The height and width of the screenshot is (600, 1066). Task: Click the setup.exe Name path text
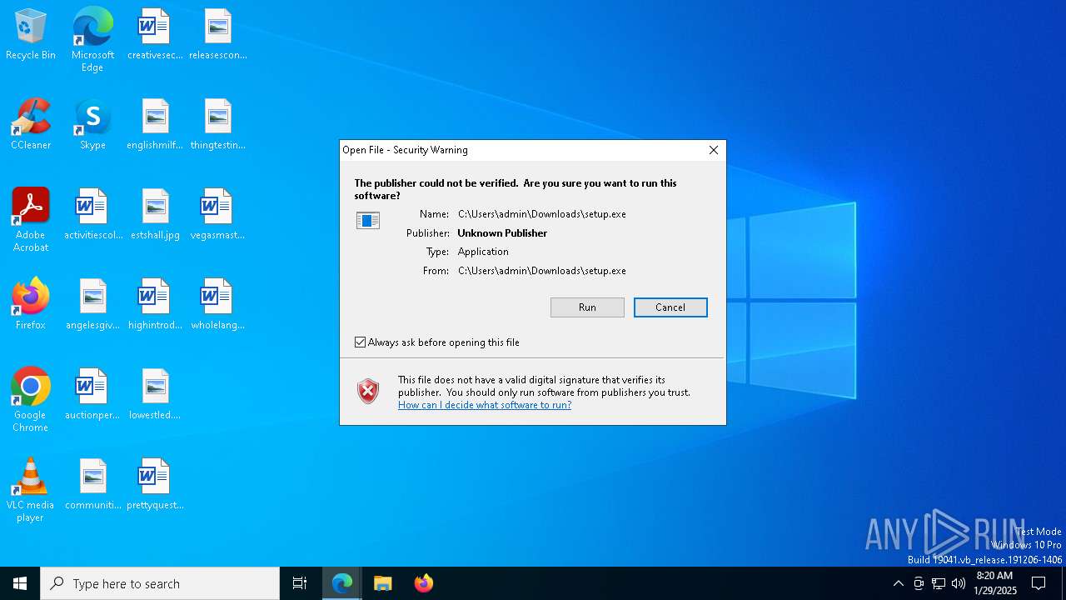(542, 214)
